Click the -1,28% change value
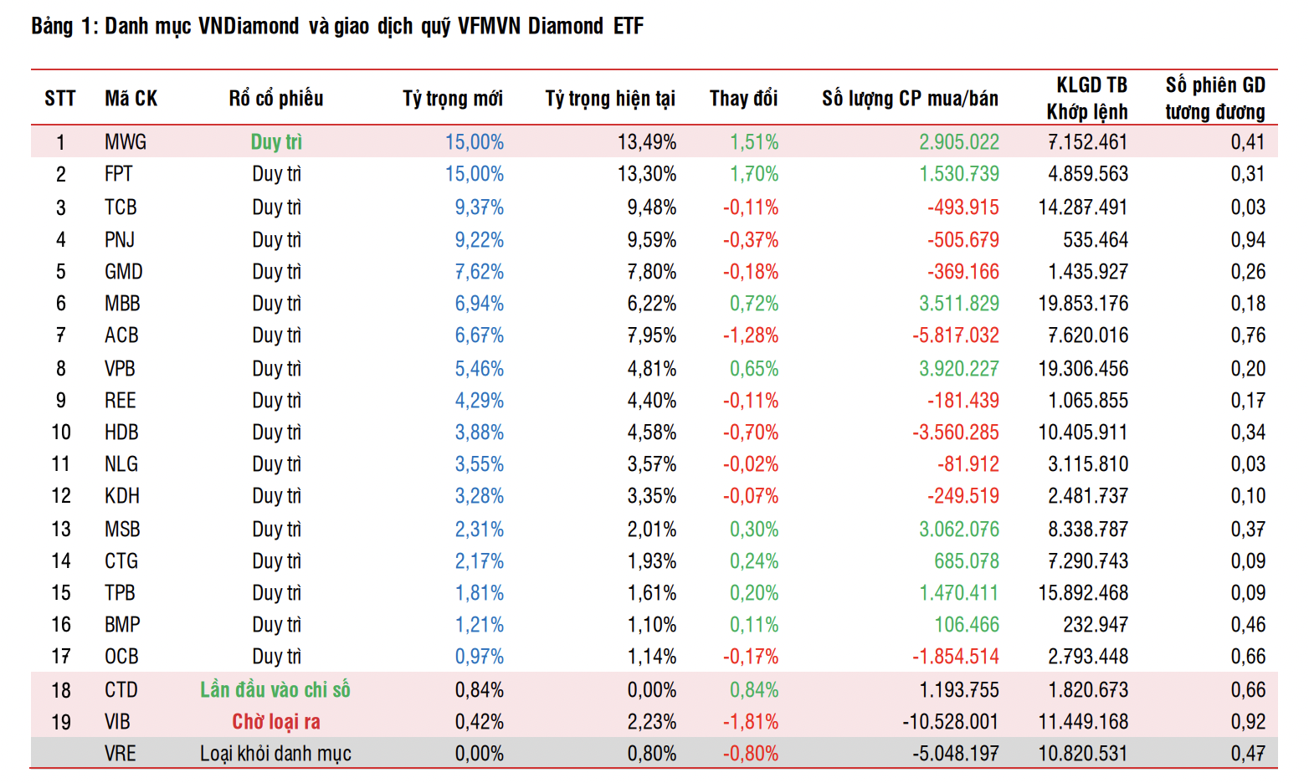Image resolution: width=1309 pixels, height=783 pixels. [751, 335]
